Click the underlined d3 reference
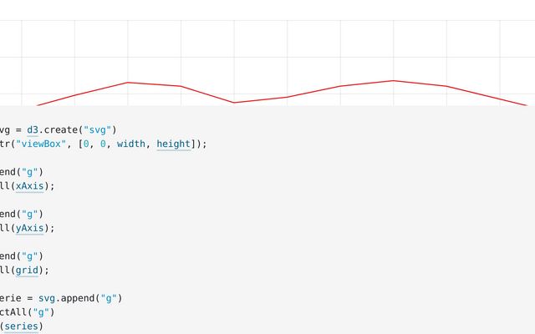The height and width of the screenshot is (334, 535). [33, 129]
